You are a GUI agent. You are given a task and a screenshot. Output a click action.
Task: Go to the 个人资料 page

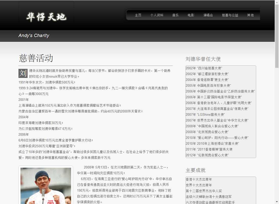click(x=157, y=15)
